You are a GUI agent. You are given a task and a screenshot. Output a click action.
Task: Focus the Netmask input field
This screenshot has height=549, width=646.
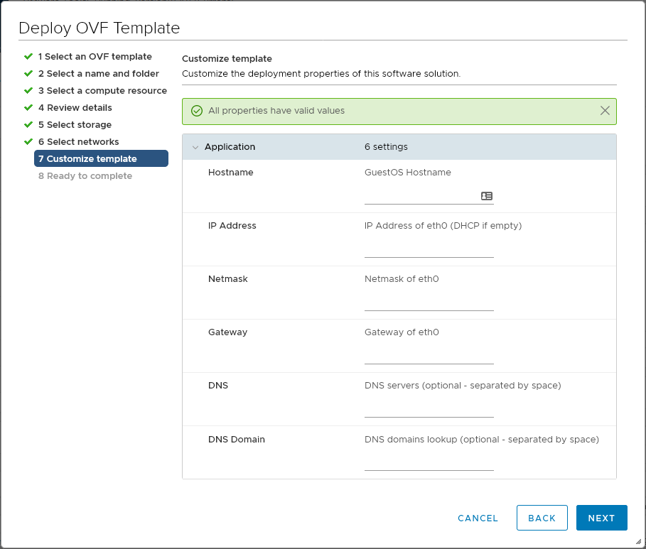pos(429,303)
